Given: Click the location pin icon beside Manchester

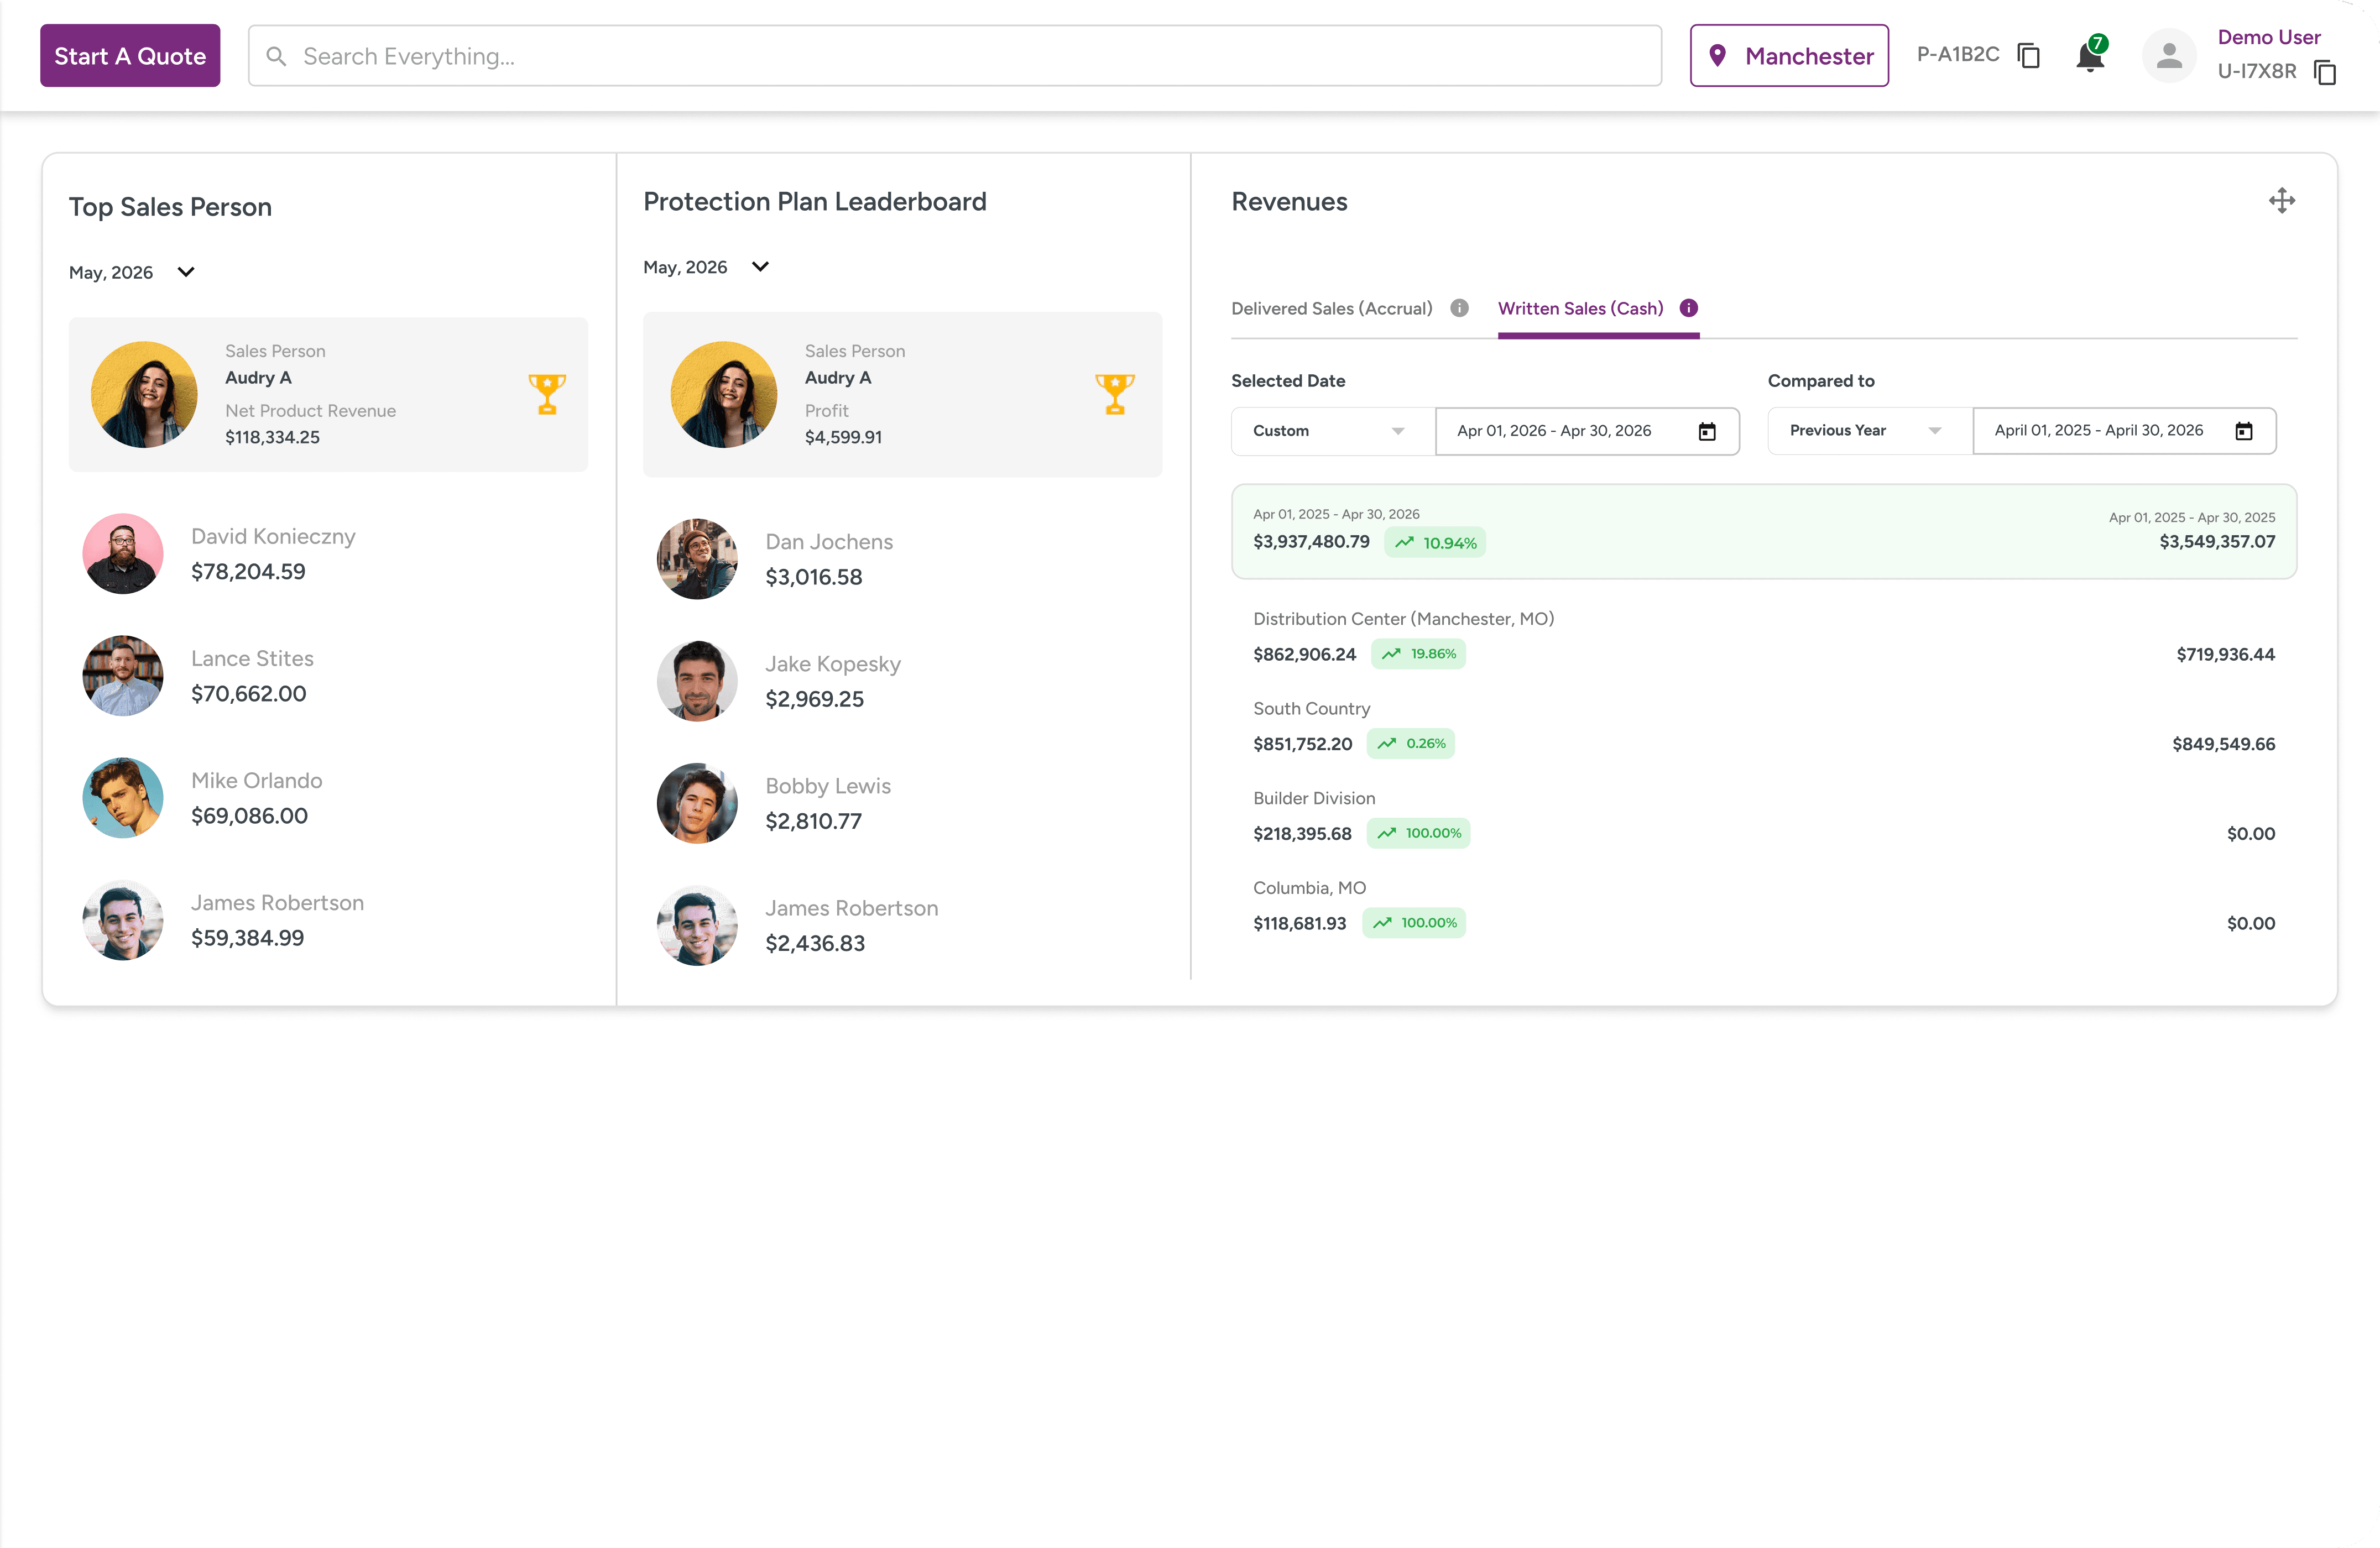Looking at the screenshot, I should (x=1717, y=56).
